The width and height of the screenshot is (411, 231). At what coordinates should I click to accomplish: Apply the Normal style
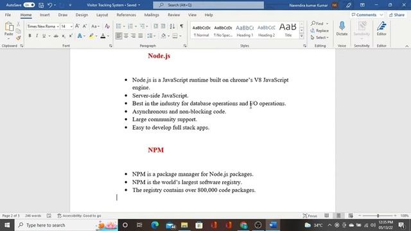tap(201, 31)
